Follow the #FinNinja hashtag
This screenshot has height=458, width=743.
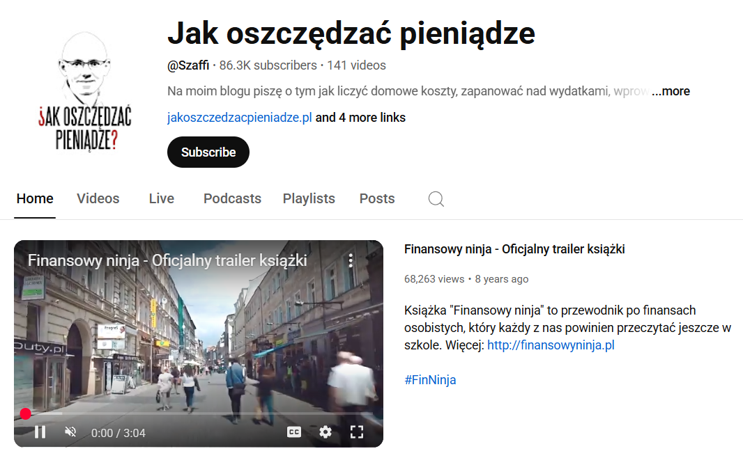pyautogui.click(x=430, y=380)
